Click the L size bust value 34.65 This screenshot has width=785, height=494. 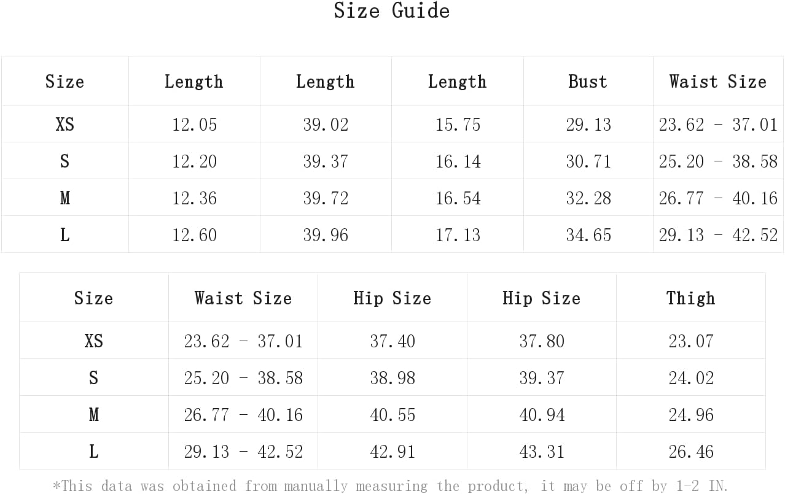(x=588, y=235)
